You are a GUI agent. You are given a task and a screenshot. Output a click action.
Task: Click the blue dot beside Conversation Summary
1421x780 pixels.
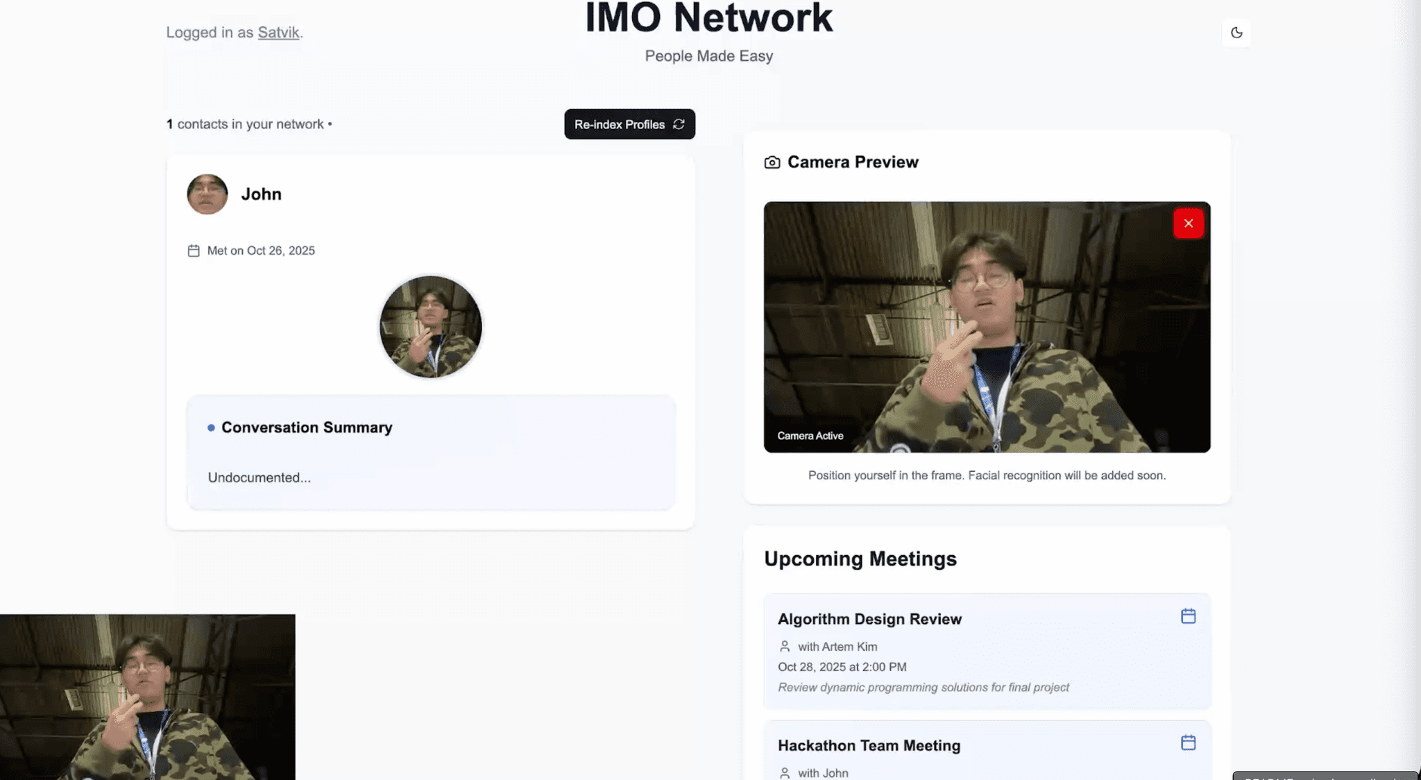pos(211,427)
